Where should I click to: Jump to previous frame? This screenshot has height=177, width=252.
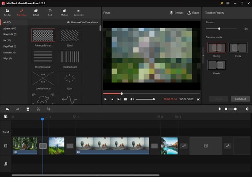click(x=112, y=99)
